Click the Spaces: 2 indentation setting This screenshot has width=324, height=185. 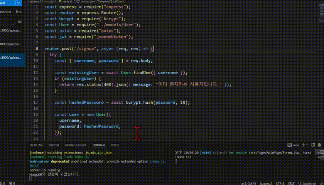click(x=266, y=183)
